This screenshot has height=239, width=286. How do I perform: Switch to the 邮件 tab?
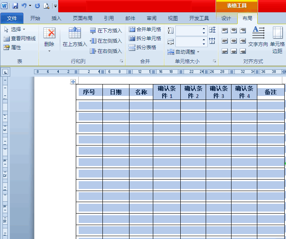(x=130, y=18)
